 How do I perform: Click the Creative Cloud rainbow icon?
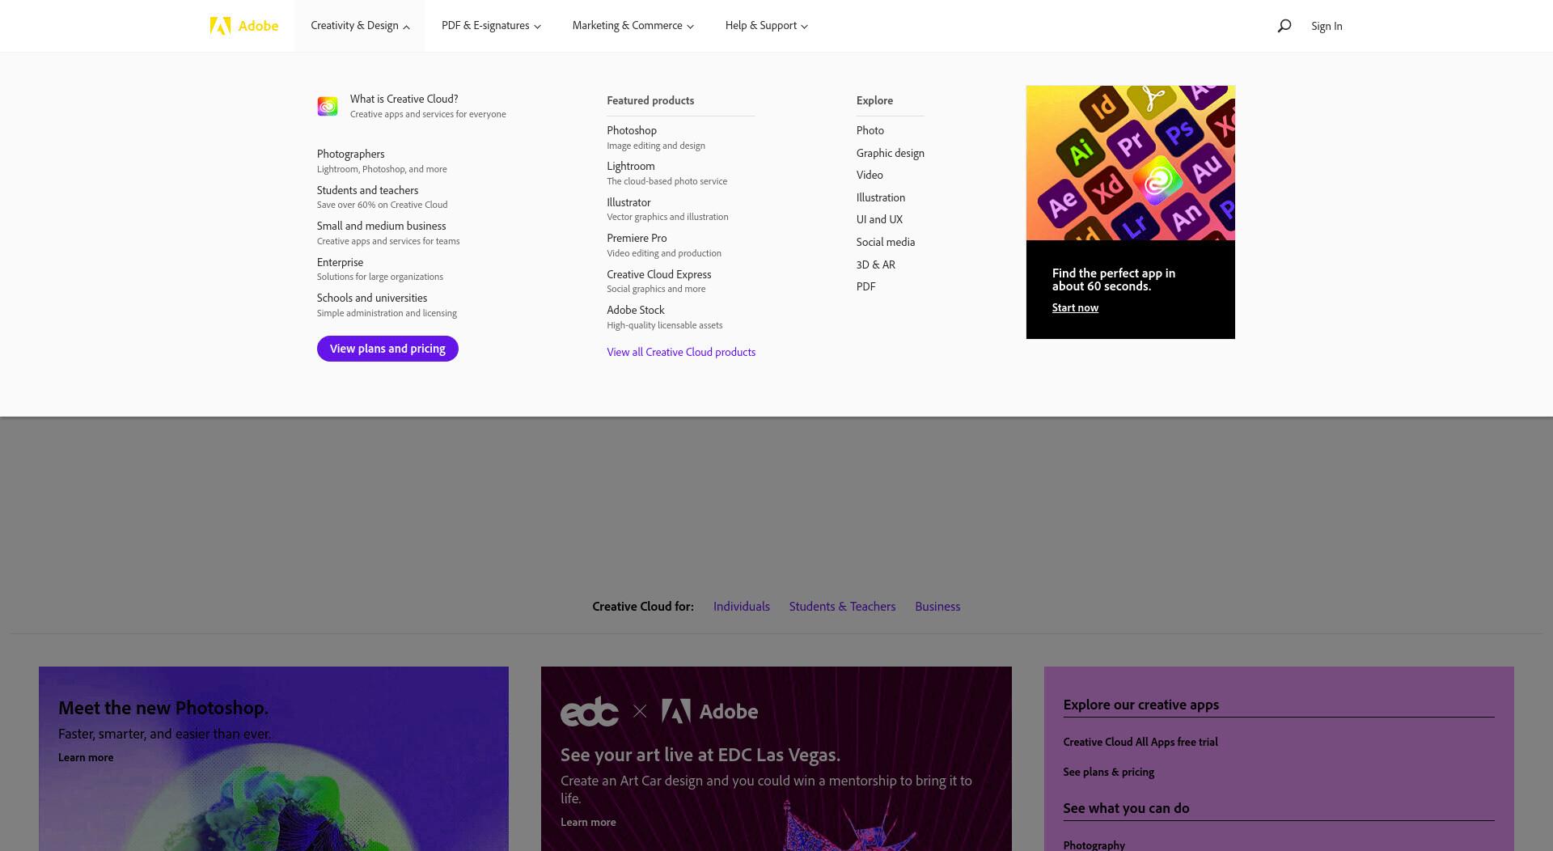click(328, 106)
